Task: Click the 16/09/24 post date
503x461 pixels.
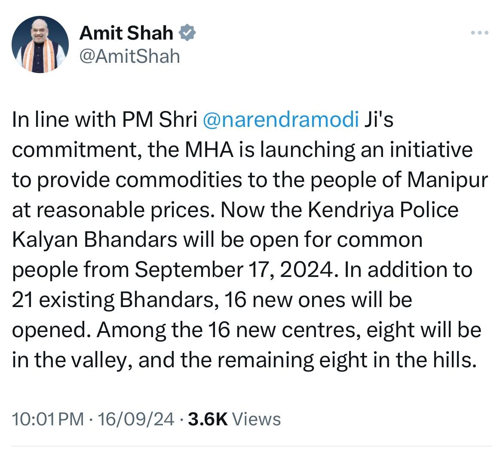Action: [136, 419]
